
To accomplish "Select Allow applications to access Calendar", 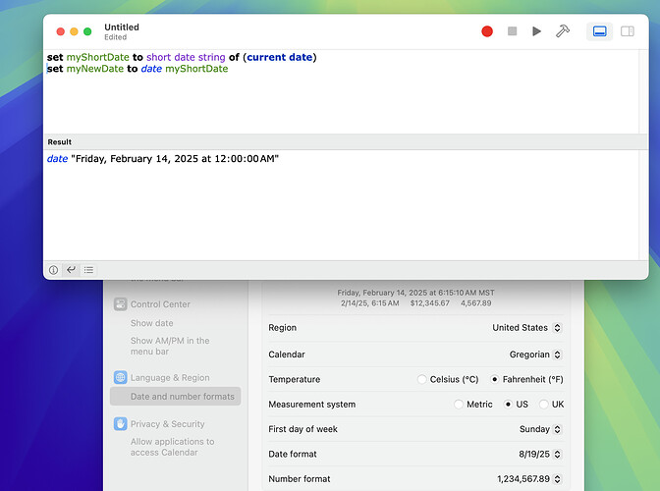I will click(x=172, y=447).
